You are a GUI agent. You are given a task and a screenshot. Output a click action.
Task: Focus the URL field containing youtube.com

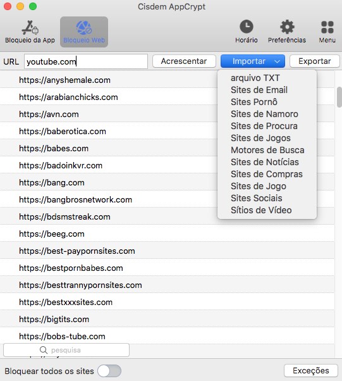86,61
